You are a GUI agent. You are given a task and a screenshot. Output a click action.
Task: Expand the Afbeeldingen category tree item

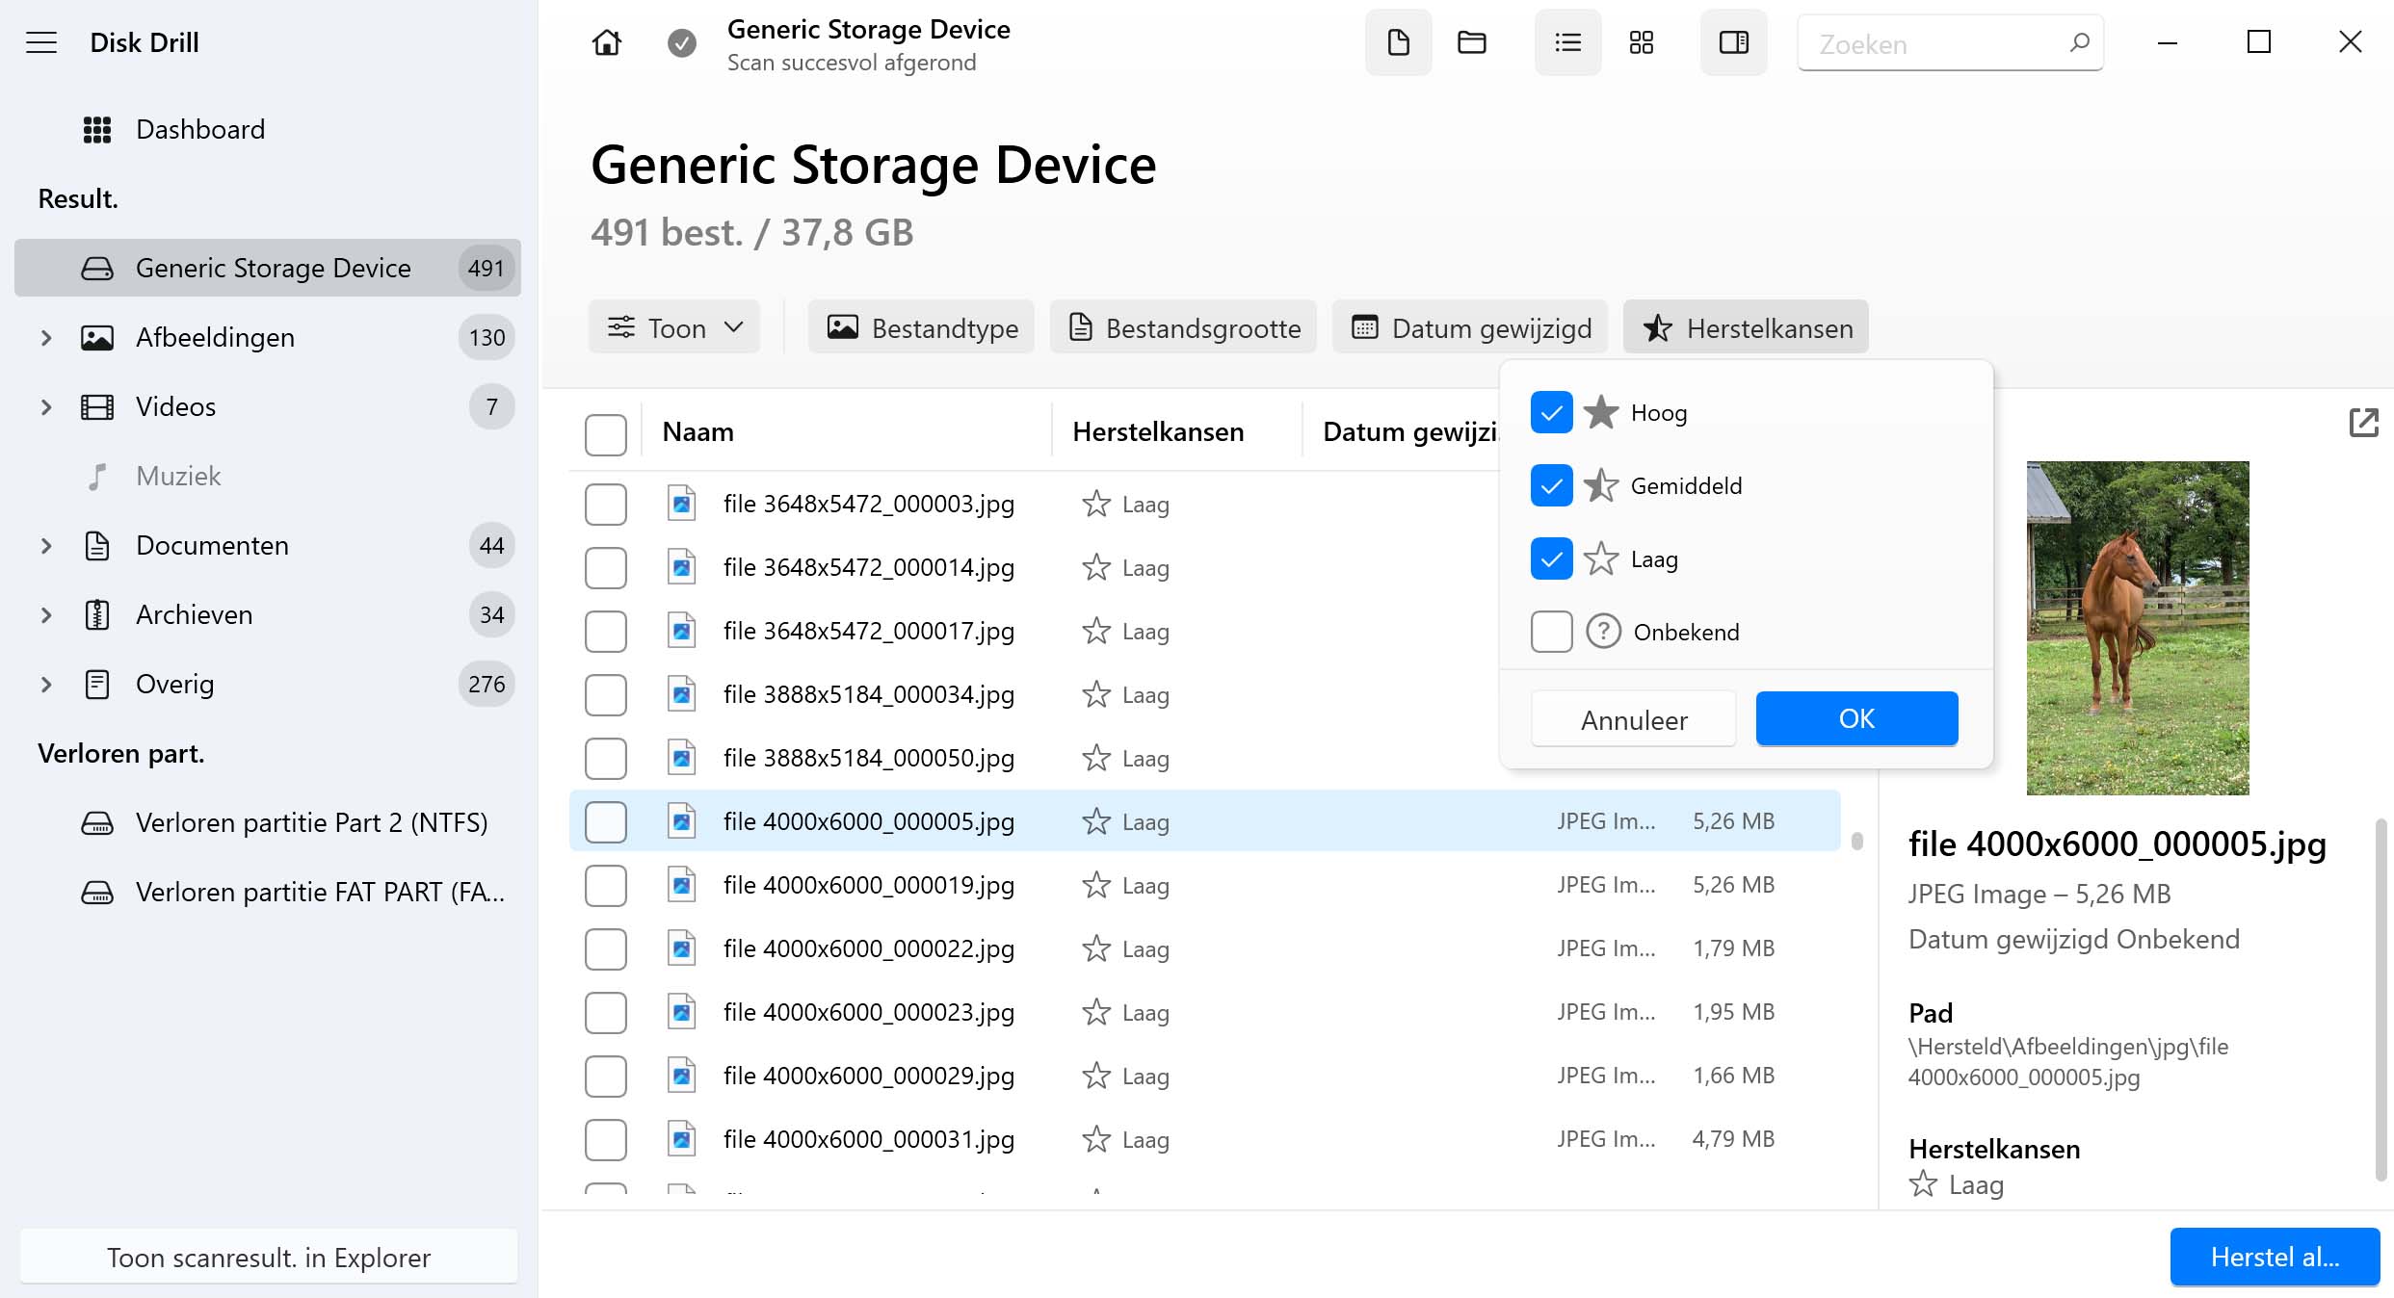pyautogui.click(x=44, y=337)
